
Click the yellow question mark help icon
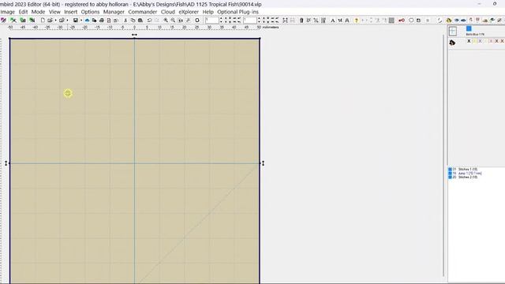click(x=356, y=21)
